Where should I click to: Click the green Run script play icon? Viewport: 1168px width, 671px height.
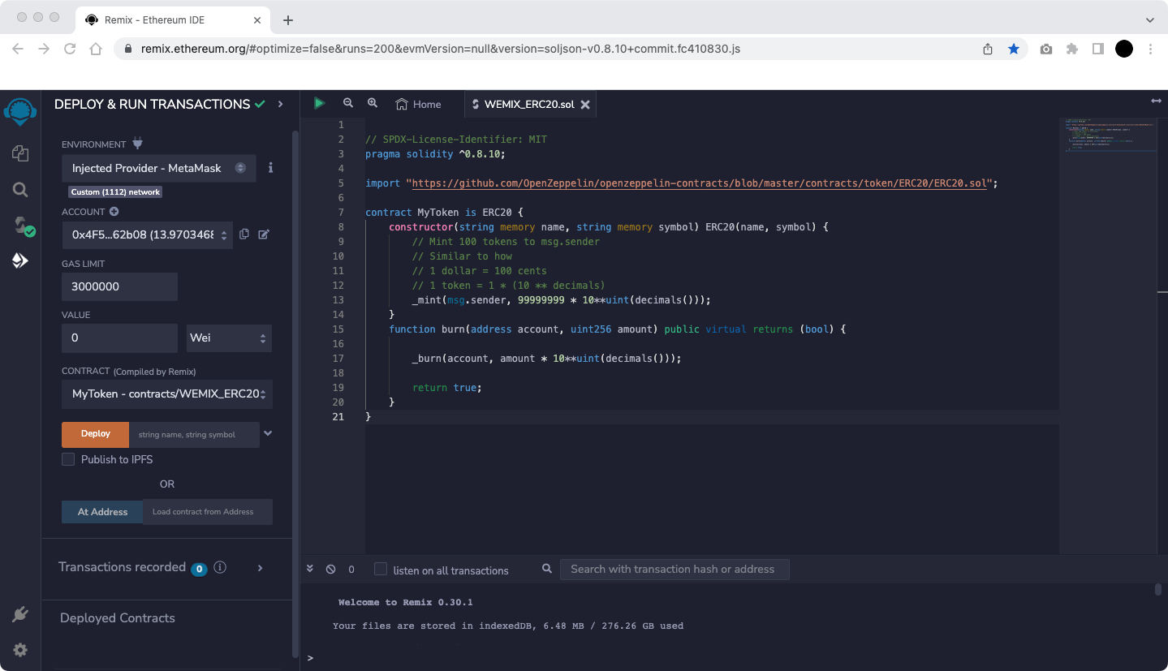point(319,103)
